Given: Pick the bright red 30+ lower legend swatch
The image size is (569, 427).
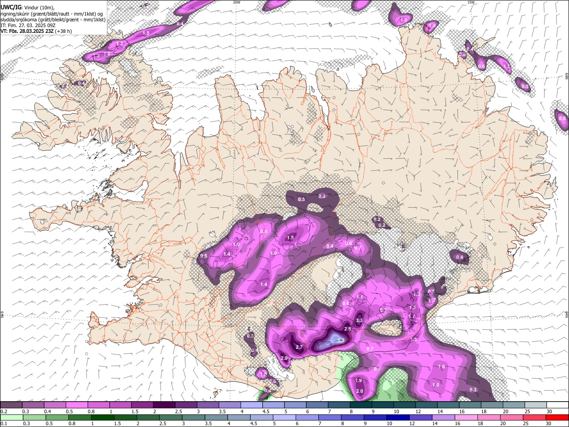Looking at the screenshot, I should 557,417.
